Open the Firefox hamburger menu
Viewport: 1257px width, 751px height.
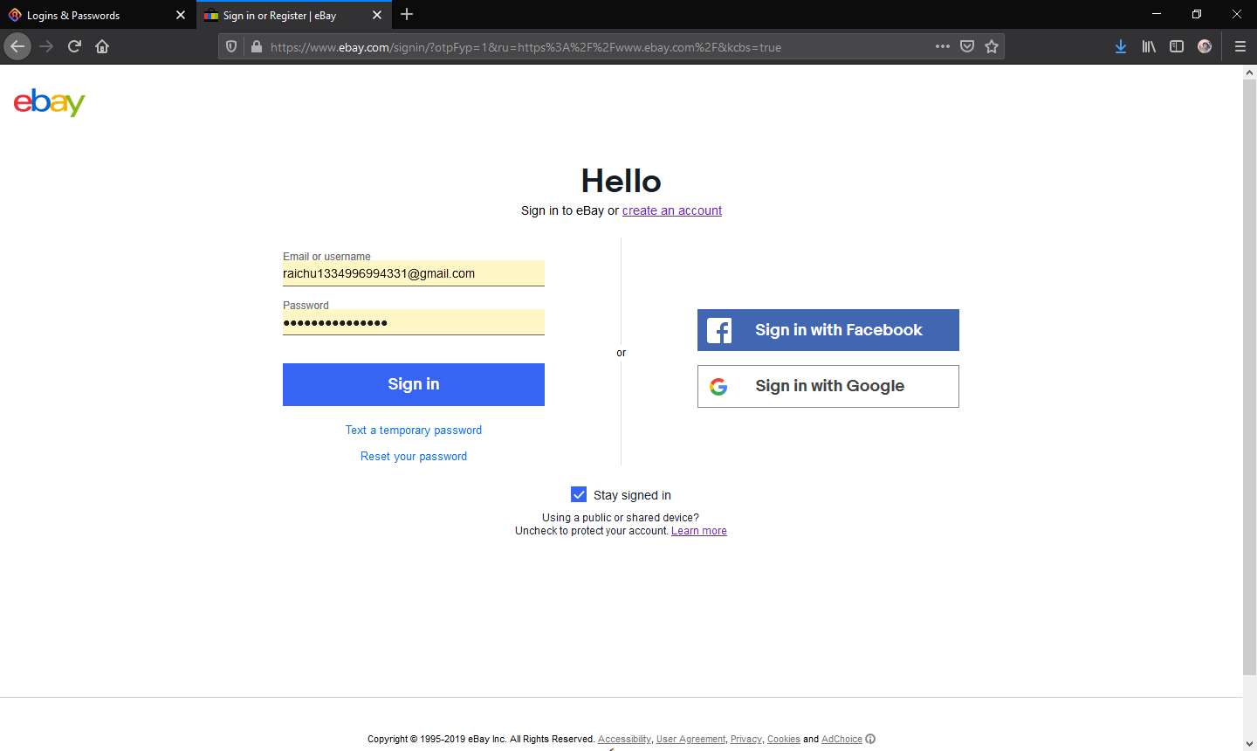(x=1240, y=46)
